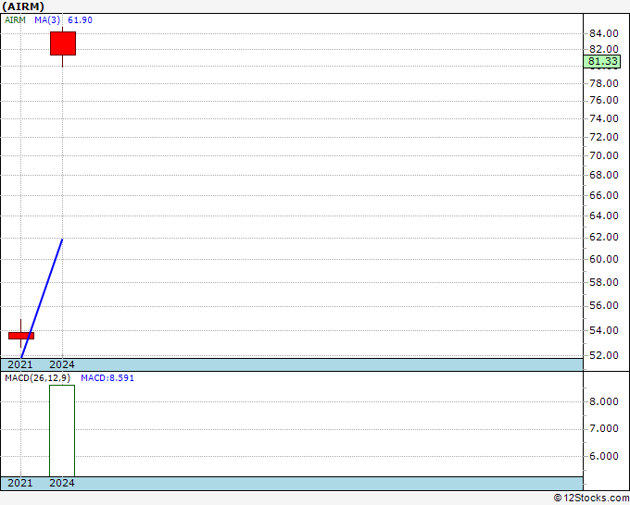Click the (AIRM) chart title
This screenshot has height=505, width=630.
click(x=23, y=6)
